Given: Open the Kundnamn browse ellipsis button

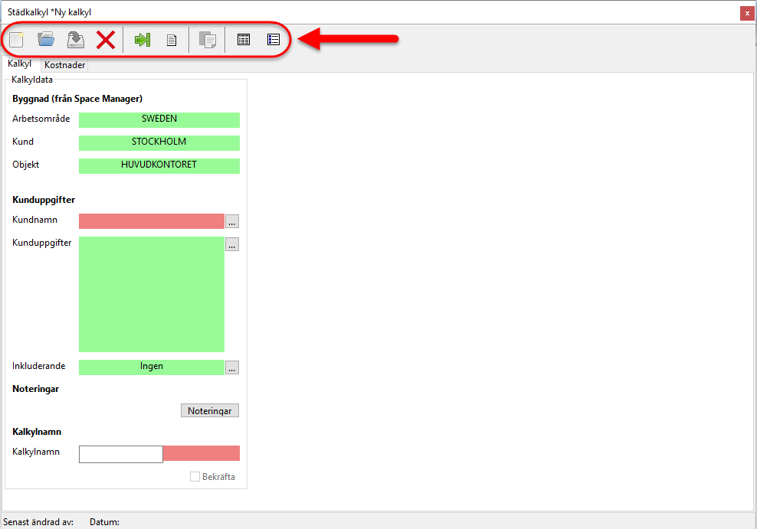Looking at the screenshot, I should (x=232, y=221).
